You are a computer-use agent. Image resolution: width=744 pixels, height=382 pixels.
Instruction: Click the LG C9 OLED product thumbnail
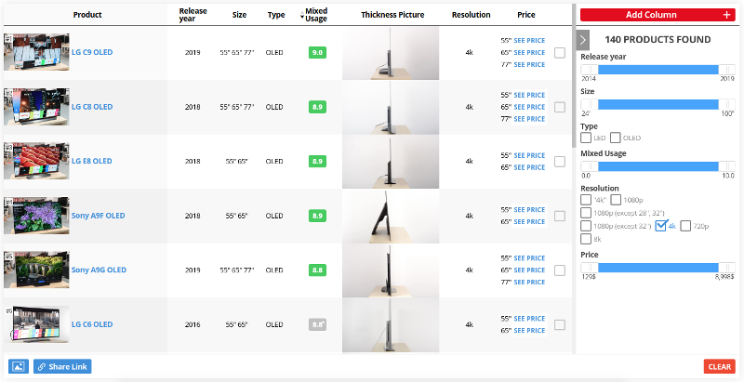click(36, 53)
